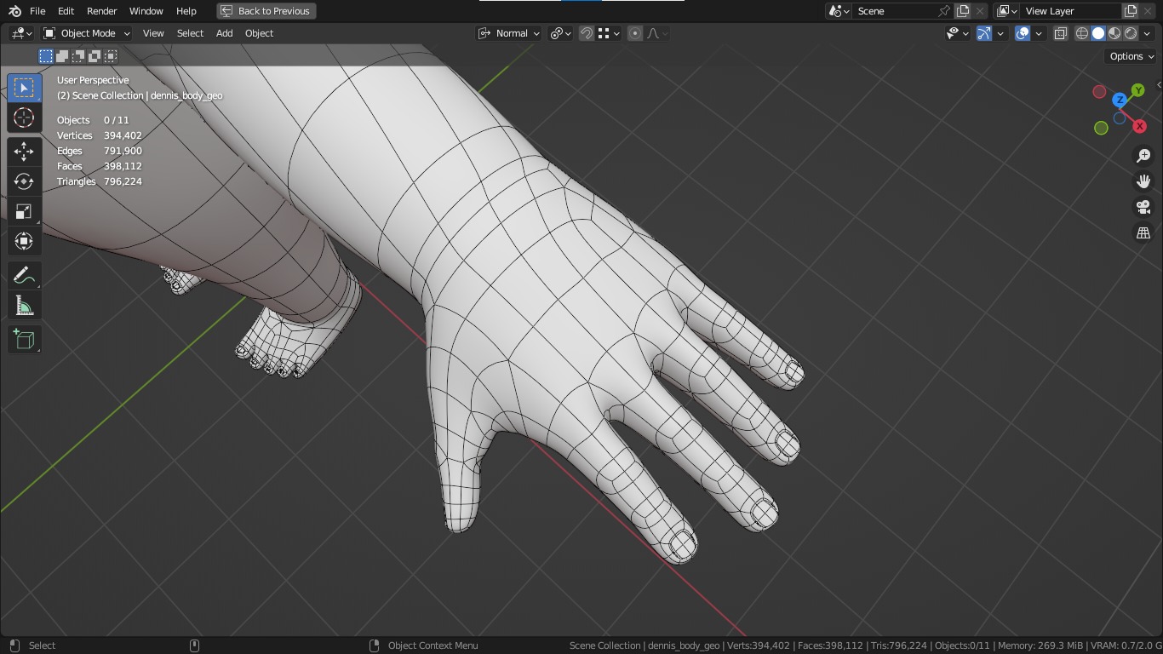Image resolution: width=1163 pixels, height=654 pixels.
Task: Open object type visibility dropdown
Action: point(958,33)
